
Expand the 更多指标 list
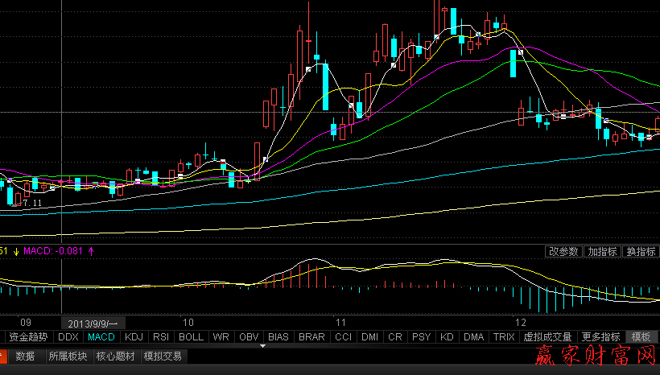coord(600,337)
